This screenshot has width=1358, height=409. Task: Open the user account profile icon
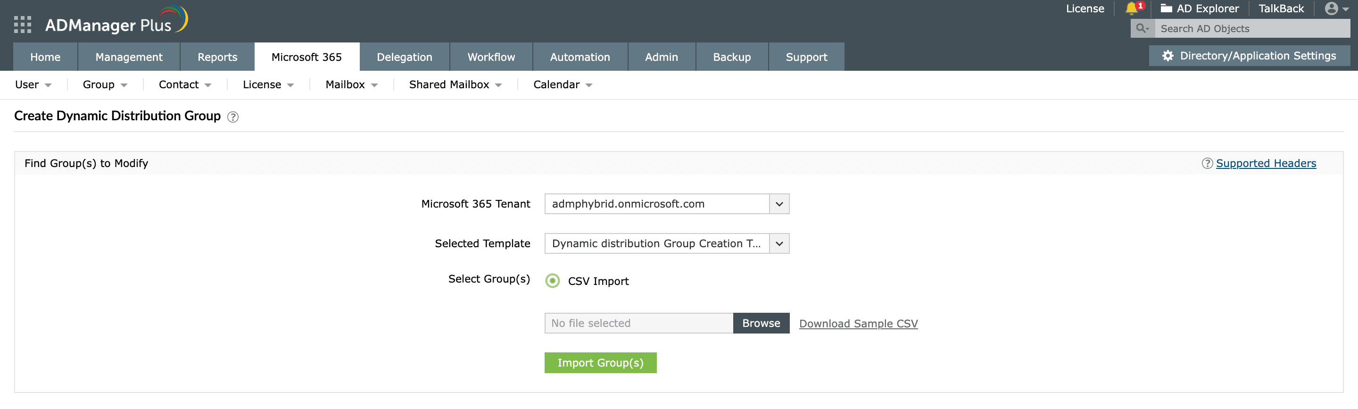tap(1331, 8)
